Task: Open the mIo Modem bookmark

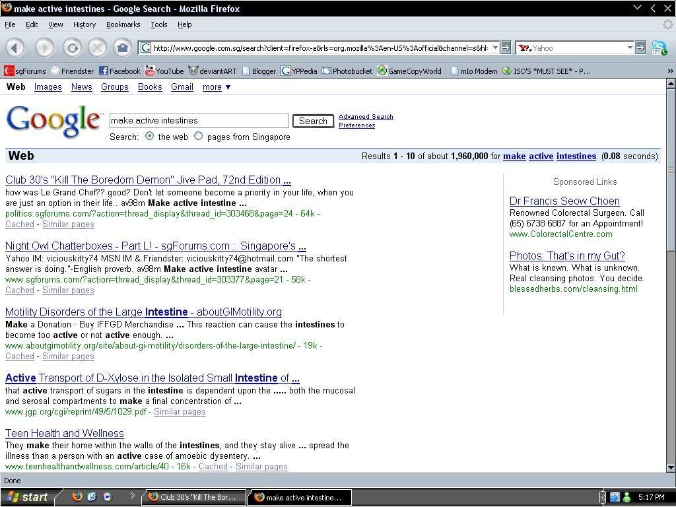Action: tap(474, 71)
